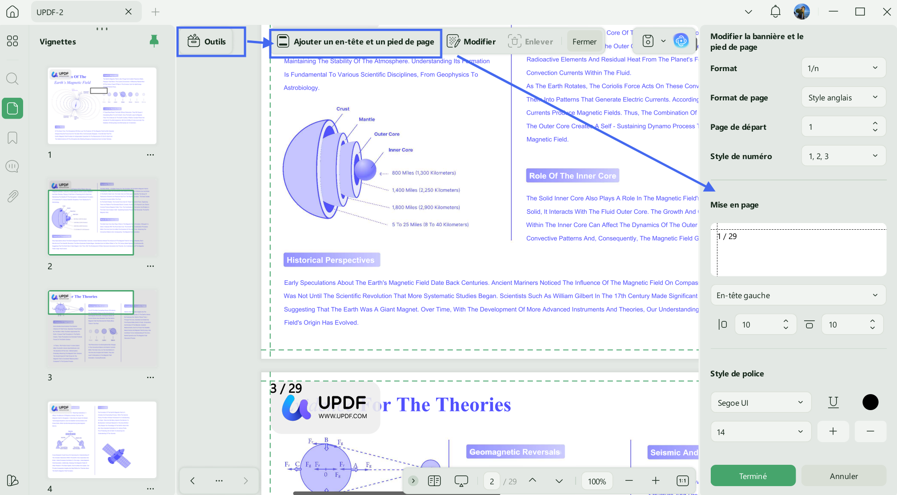Open the Format 1/n dropdown
897x495 pixels.
844,68
